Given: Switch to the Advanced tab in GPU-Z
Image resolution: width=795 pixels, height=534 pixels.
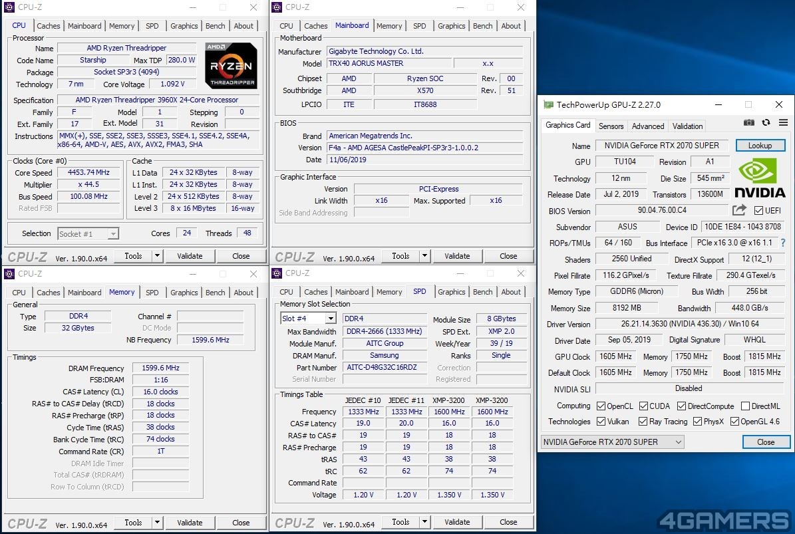Looking at the screenshot, I should pyautogui.click(x=648, y=126).
